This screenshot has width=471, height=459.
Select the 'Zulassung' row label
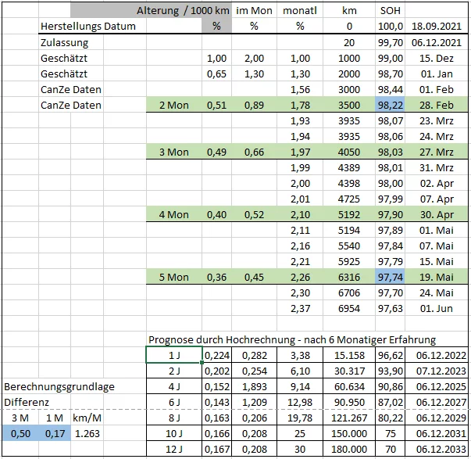[64, 42]
